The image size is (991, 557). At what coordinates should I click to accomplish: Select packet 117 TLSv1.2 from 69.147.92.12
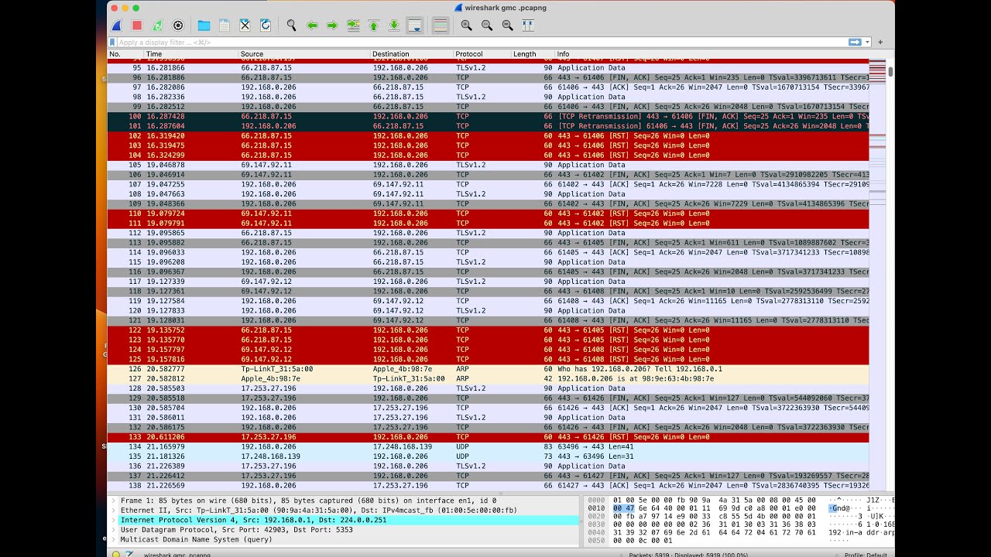488,282
